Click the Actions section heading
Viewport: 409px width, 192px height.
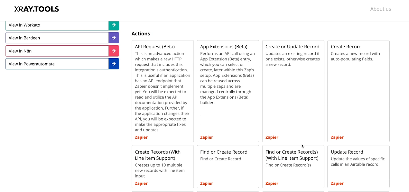[x=141, y=34]
